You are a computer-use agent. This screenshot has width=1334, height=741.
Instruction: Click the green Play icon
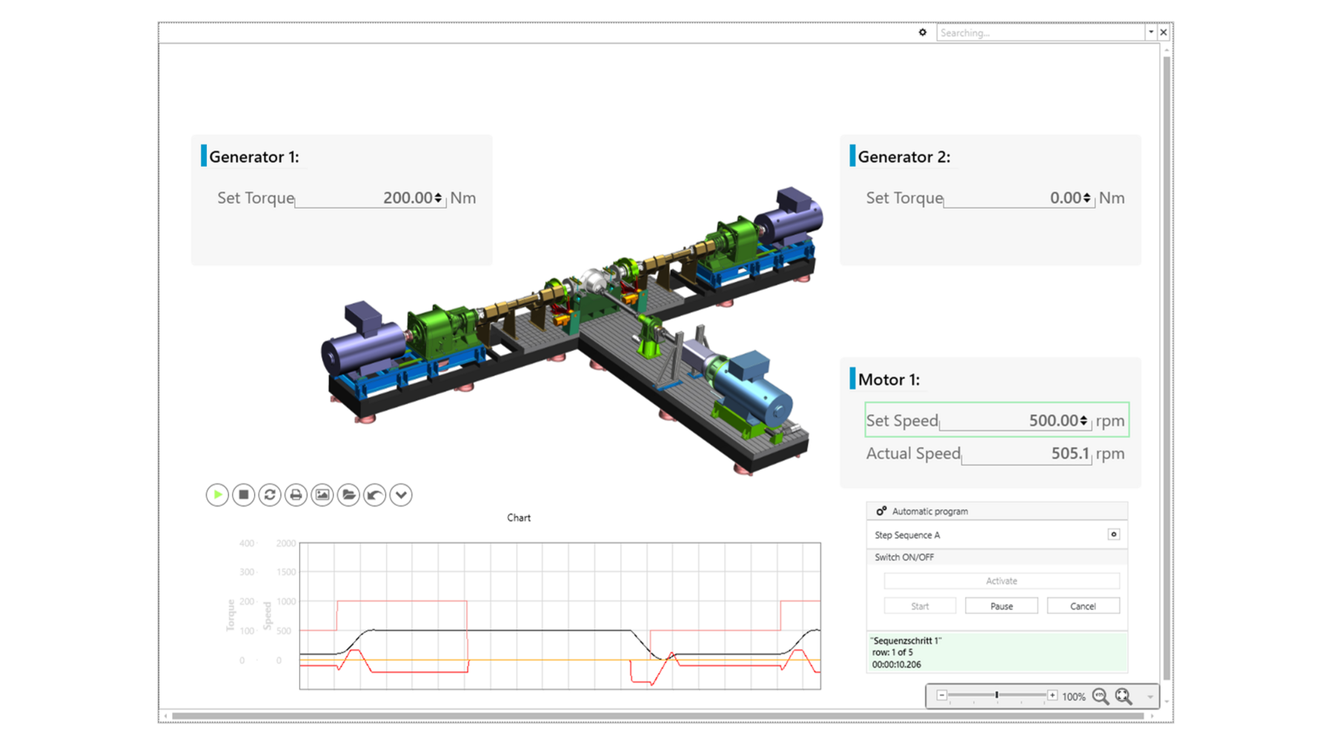click(217, 495)
